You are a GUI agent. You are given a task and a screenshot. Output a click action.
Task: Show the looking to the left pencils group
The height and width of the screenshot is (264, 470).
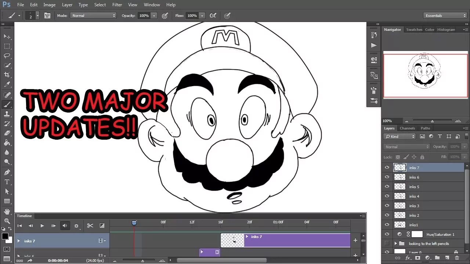pyautogui.click(x=387, y=243)
